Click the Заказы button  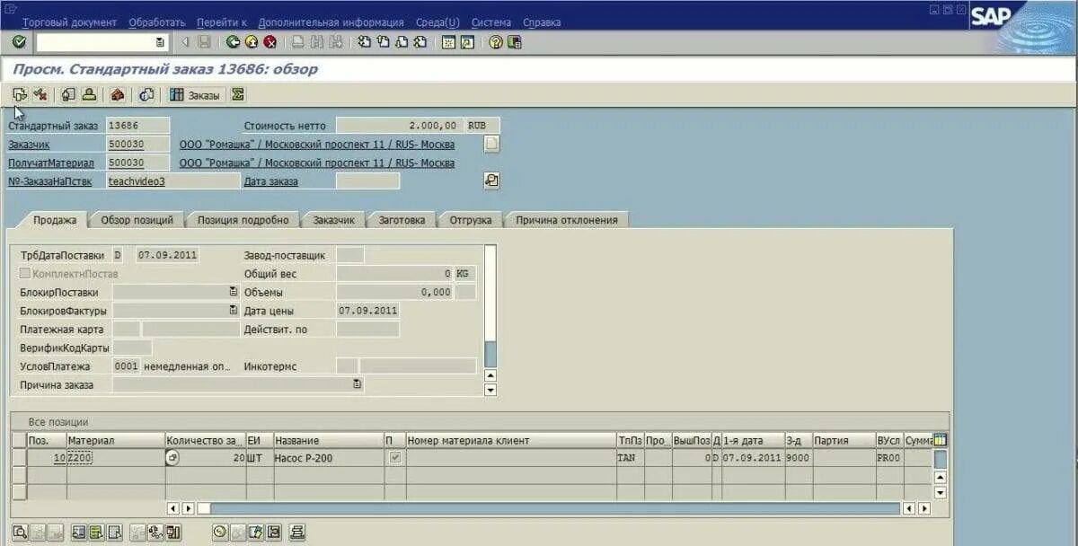point(195,94)
